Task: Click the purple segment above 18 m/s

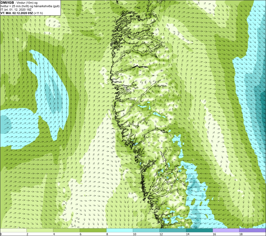Action: pos(253,230)
